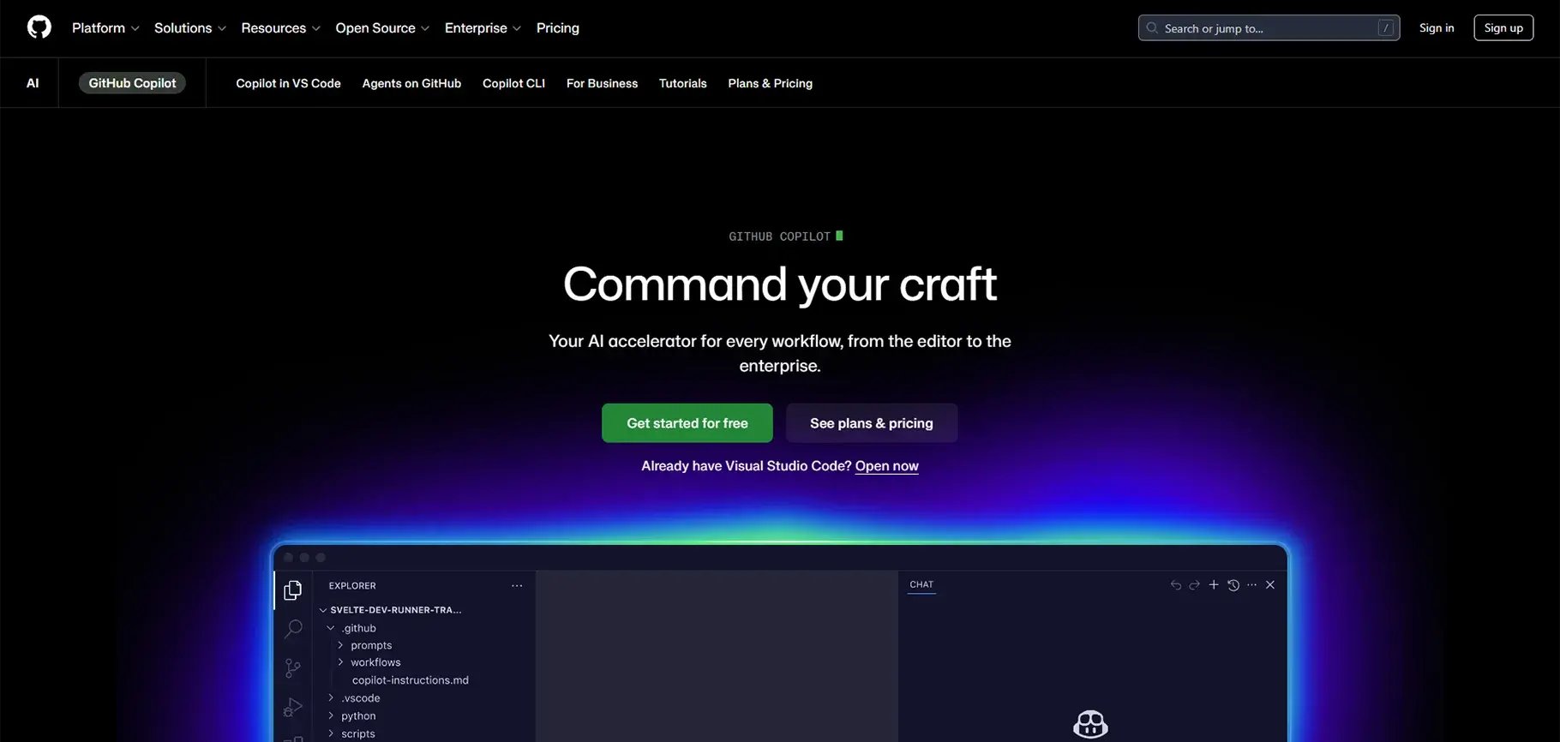Focus the Search or jump to field
The width and height of the screenshot is (1560, 742).
(1269, 28)
